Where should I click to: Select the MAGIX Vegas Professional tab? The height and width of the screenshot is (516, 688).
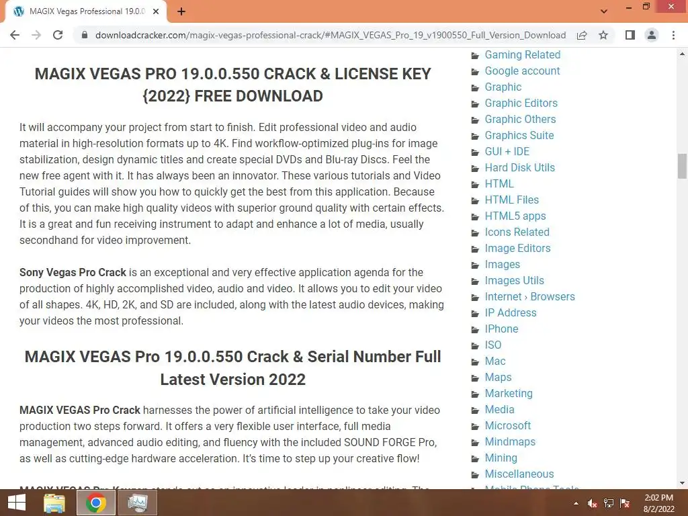point(86,11)
